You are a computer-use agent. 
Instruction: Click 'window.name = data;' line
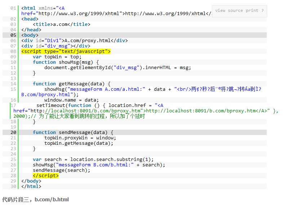71,100
